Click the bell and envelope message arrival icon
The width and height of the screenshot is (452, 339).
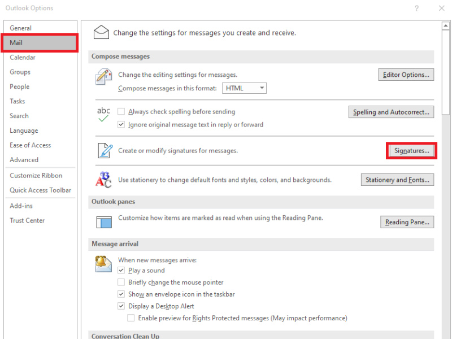tap(103, 264)
